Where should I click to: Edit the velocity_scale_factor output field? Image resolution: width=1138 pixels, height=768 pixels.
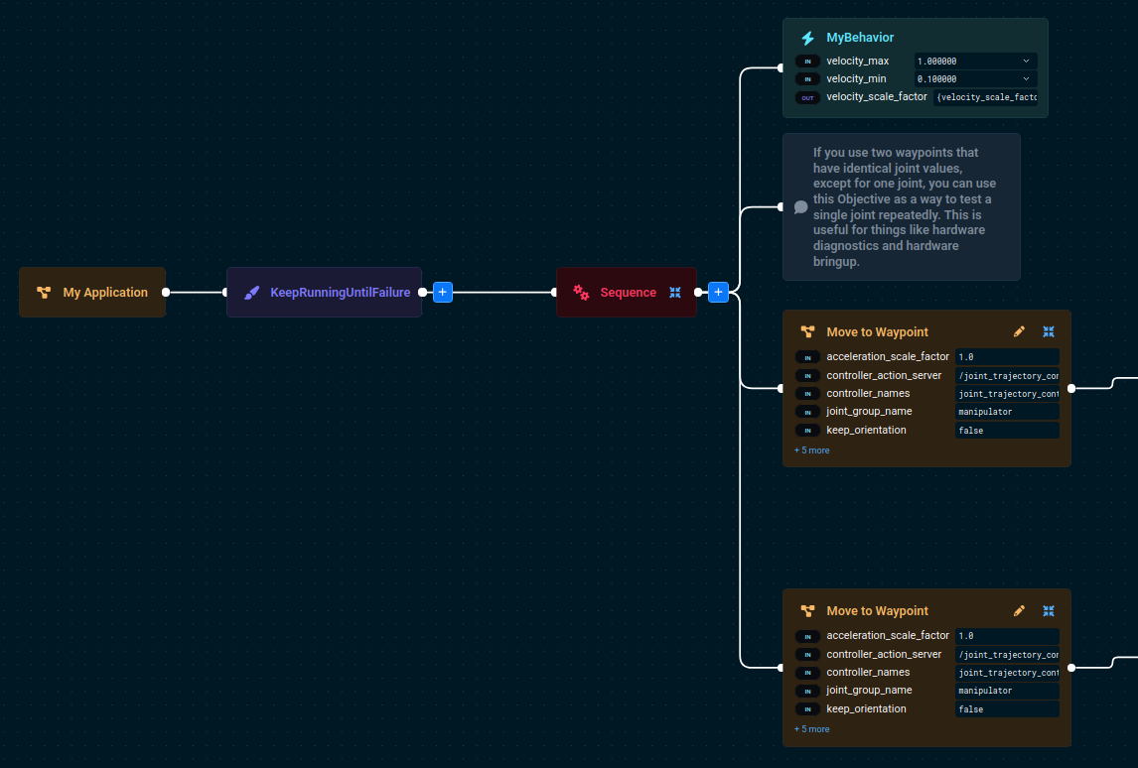pos(985,97)
